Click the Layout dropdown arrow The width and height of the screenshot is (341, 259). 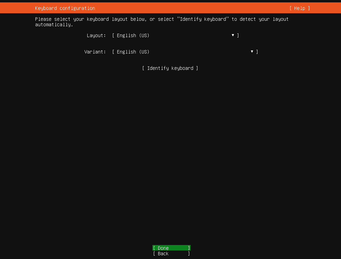point(233,35)
